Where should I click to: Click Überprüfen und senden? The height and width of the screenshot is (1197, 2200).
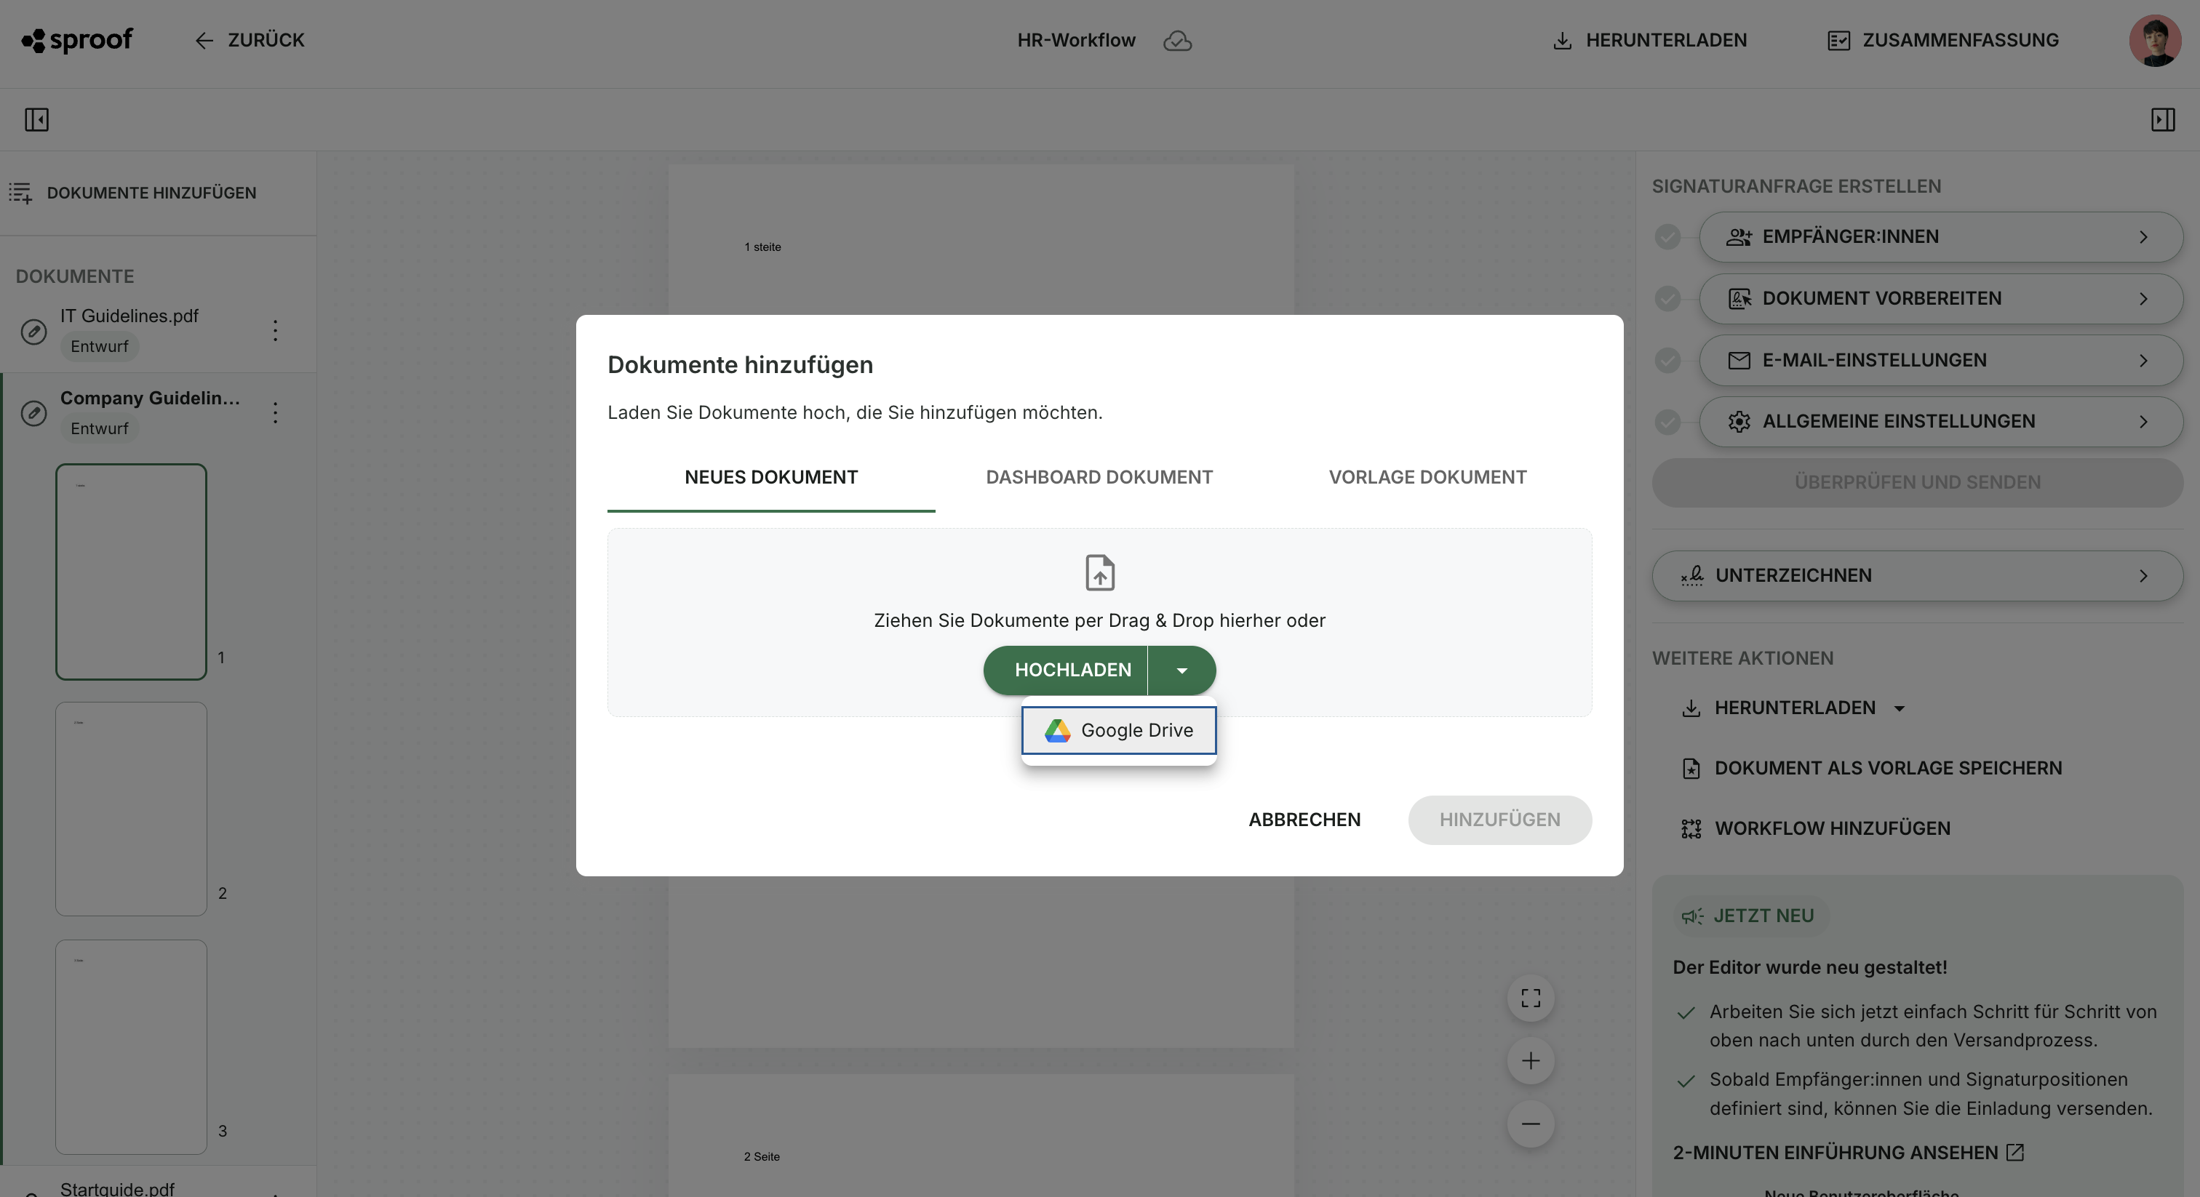click(x=1917, y=482)
